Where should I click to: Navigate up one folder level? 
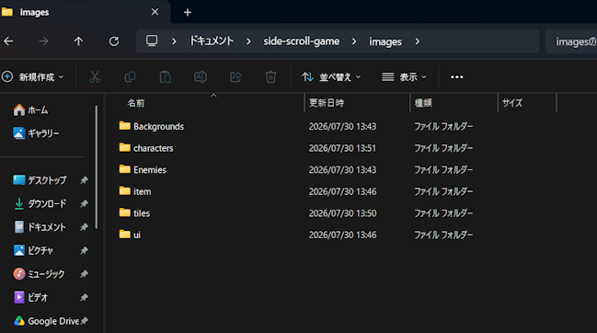coord(78,41)
